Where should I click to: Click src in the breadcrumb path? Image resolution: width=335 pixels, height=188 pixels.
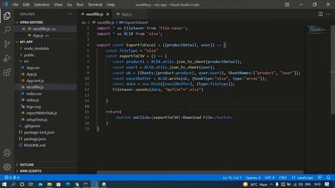84,22
